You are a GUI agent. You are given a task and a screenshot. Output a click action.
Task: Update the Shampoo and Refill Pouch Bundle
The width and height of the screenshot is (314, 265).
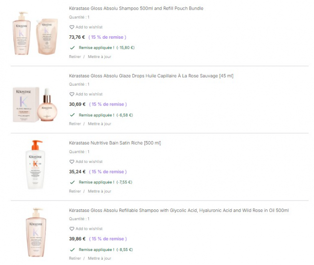pos(100,57)
